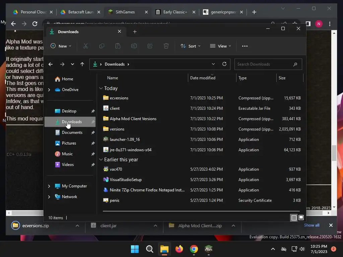343x257 pixels.
Task: Open ecversions.zip from downloads bar
Action: [36, 226]
